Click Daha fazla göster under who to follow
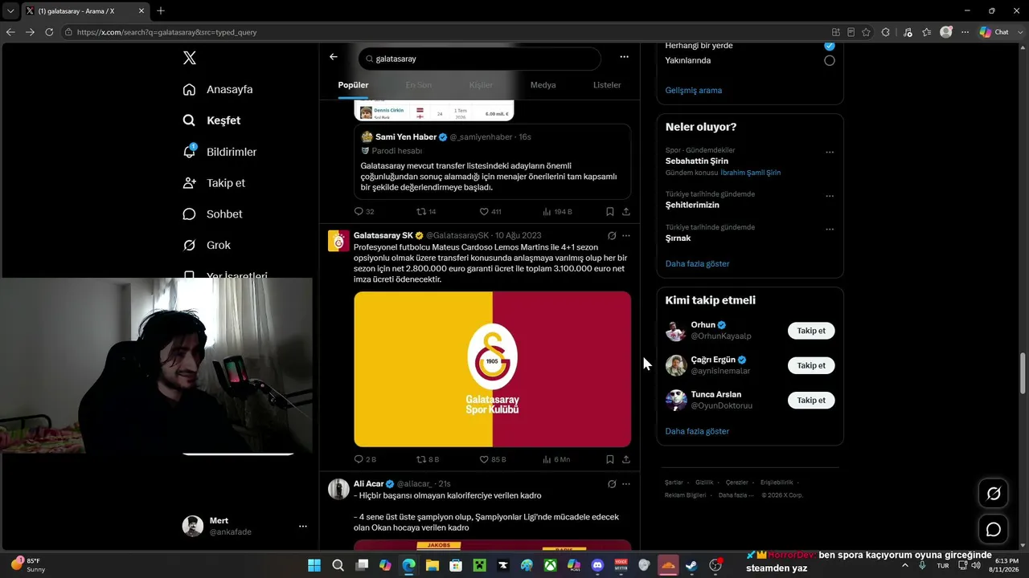Viewport: 1029px width, 578px height. coord(698,431)
